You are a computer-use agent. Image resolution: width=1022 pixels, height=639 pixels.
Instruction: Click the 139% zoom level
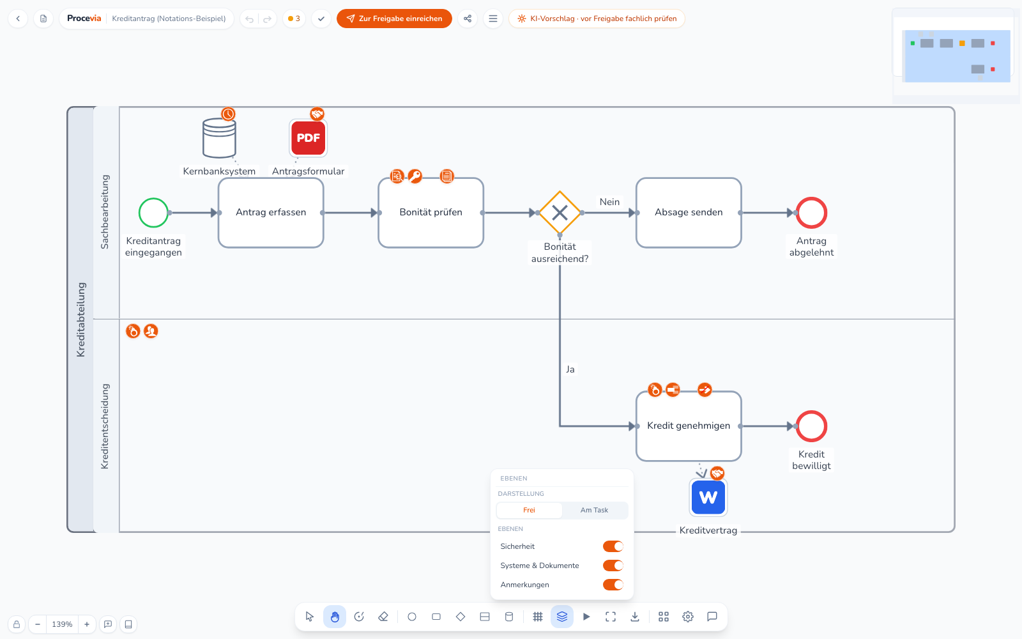coord(62,624)
